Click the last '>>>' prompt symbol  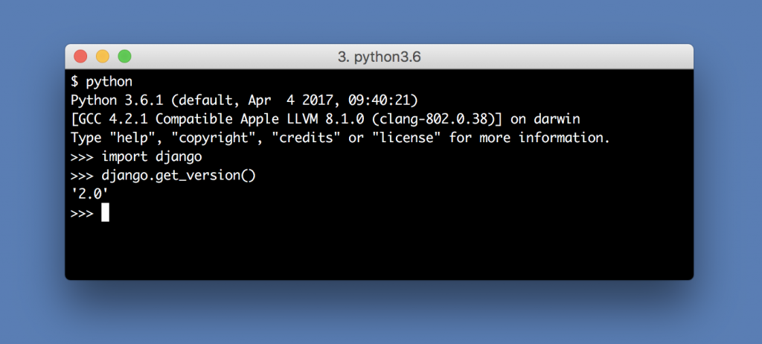point(82,214)
